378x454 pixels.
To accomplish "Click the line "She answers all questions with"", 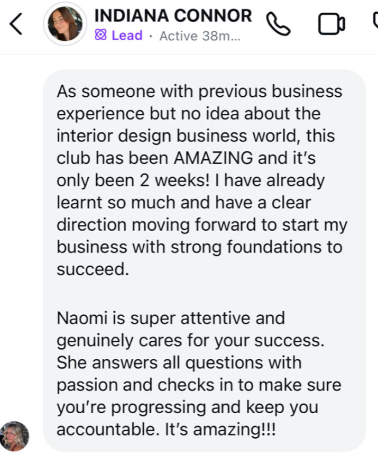I will 179,362.
